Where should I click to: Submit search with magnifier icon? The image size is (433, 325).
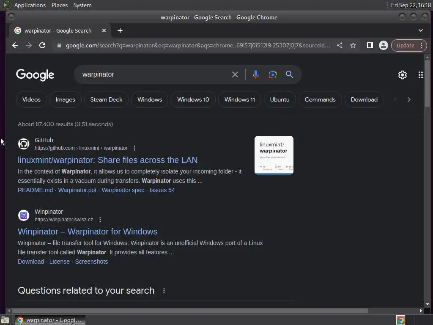click(x=289, y=74)
